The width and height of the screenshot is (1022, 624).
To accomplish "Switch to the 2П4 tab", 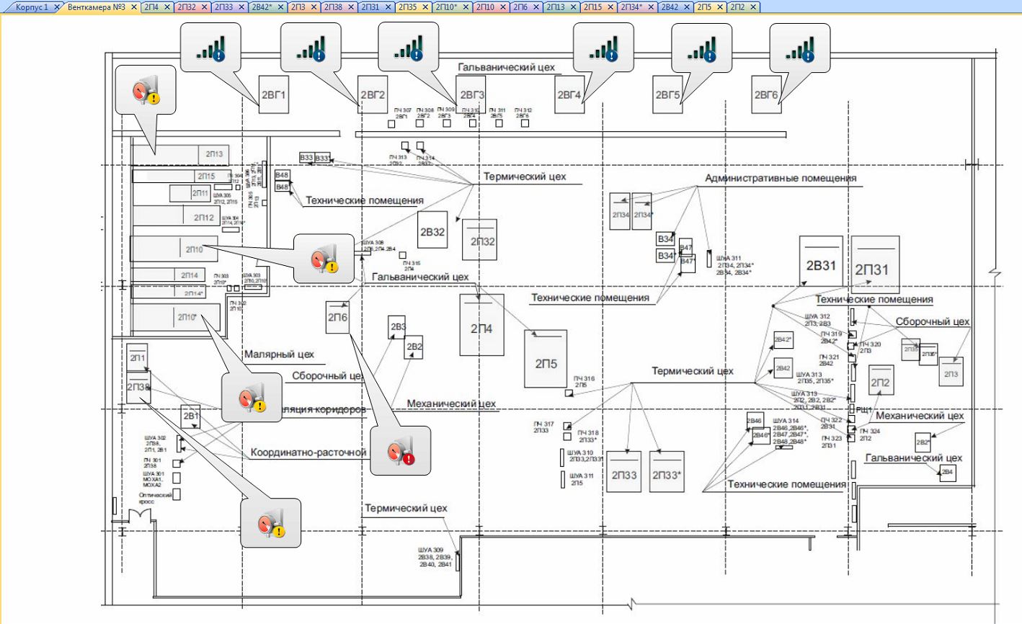I will 151,6.
